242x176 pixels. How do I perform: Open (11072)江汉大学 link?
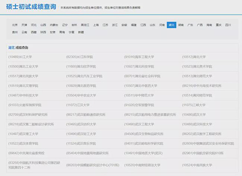(78, 105)
